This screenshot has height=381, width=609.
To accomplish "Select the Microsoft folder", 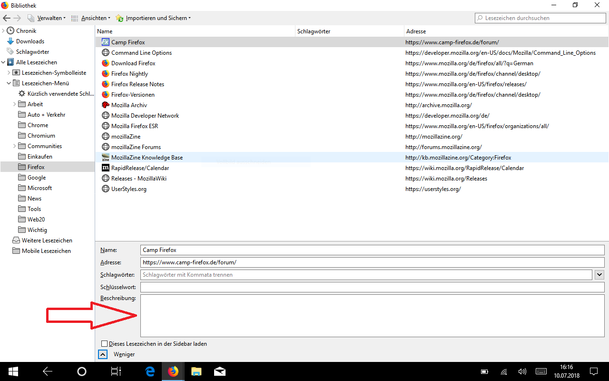I will tap(39, 188).
